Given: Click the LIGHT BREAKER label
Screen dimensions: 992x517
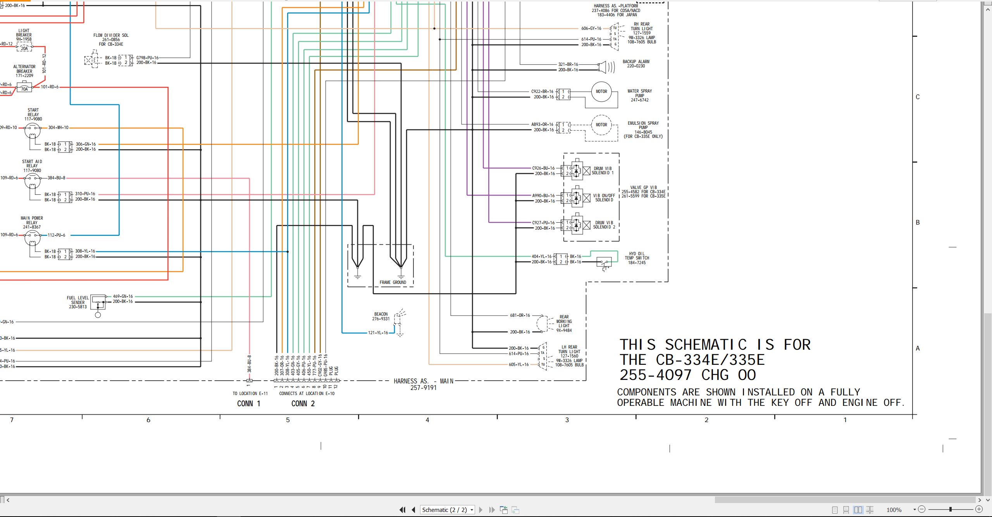Looking at the screenshot, I should pos(24,33).
